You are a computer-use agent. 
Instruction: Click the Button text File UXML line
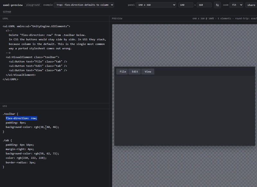pyautogui.click(x=38, y=62)
